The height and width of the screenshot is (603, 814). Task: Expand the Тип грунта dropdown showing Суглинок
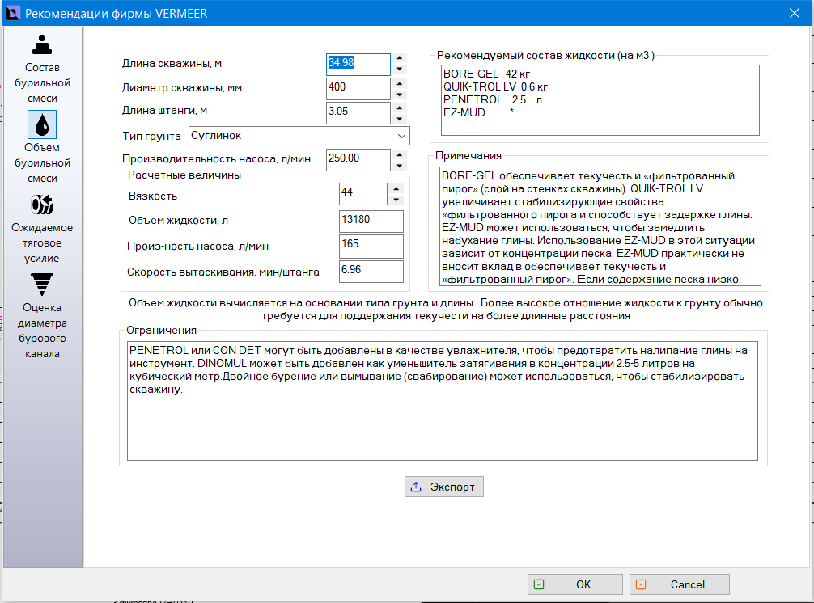401,136
